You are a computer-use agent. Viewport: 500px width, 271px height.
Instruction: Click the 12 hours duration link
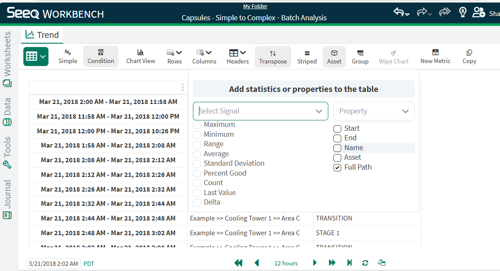(x=286, y=263)
